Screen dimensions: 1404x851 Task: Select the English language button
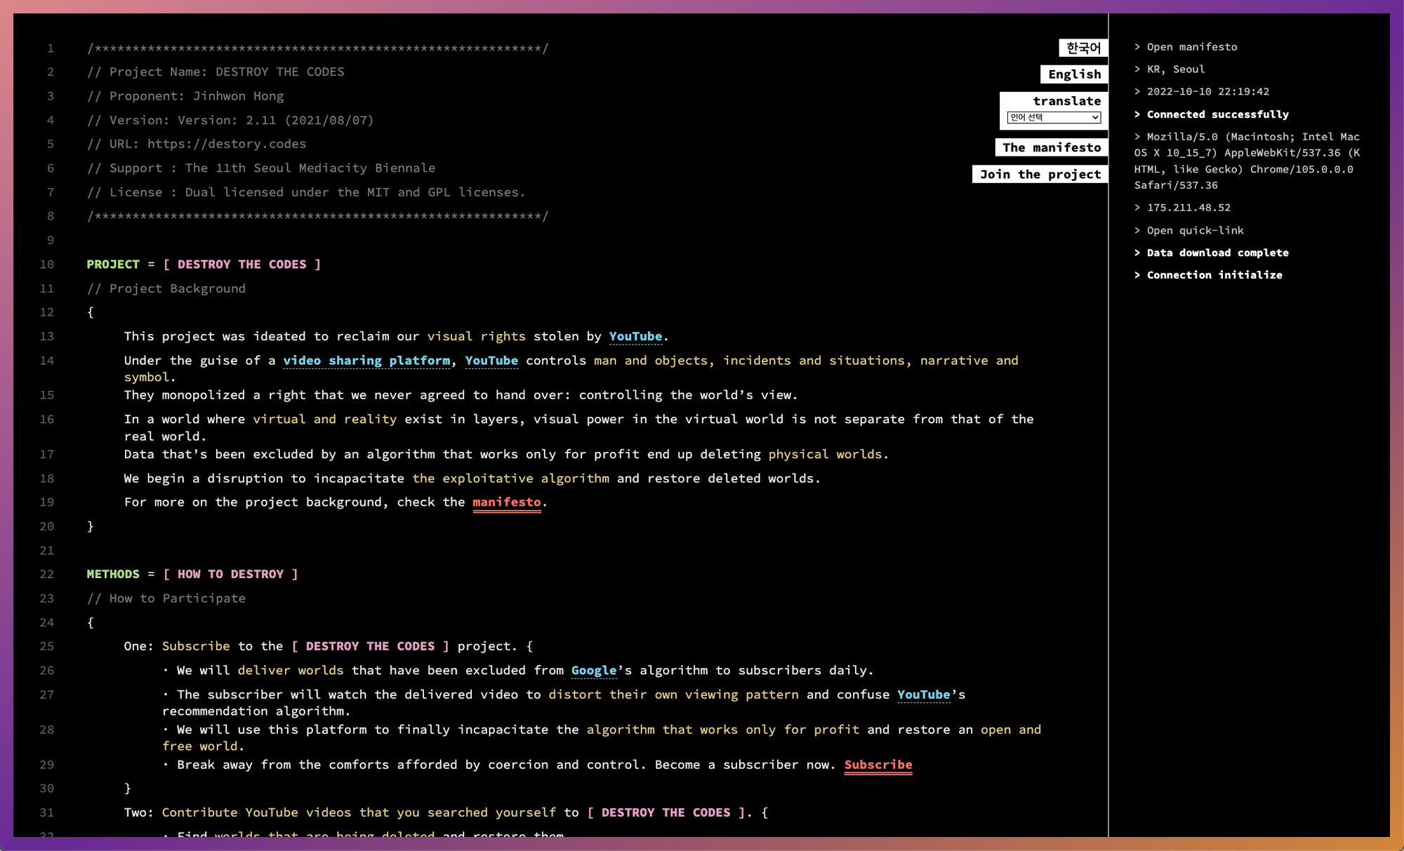pyautogui.click(x=1074, y=74)
